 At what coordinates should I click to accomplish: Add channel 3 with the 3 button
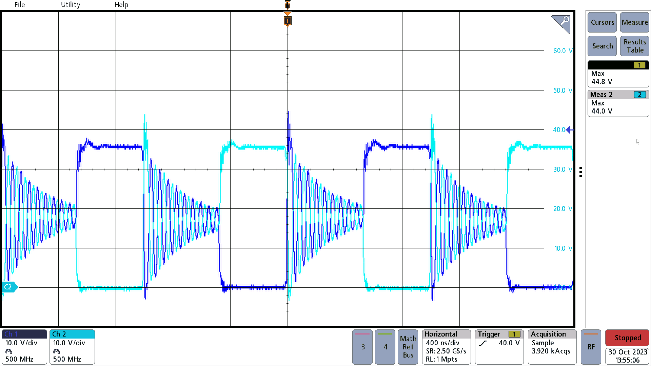click(362, 347)
